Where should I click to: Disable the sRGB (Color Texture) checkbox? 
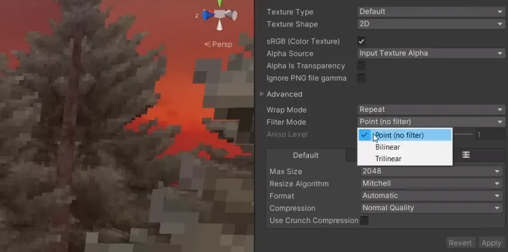(362, 41)
